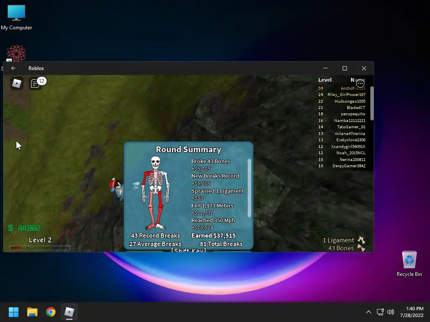Screen dimensions: 430x322
Task: Open the volume speaker tray icon
Action: [x=390, y=312]
